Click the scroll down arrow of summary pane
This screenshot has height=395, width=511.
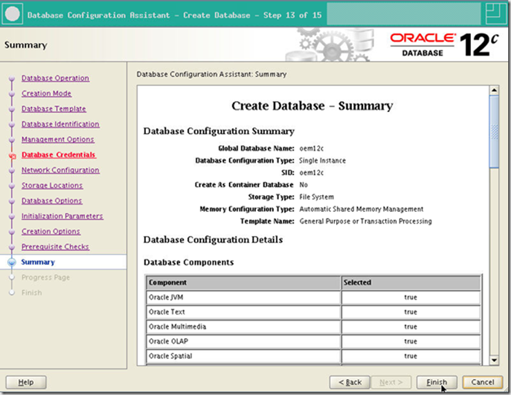coord(494,360)
